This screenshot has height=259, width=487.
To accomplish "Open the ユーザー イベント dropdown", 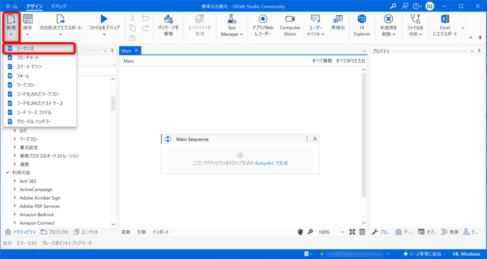I will [x=323, y=35].
